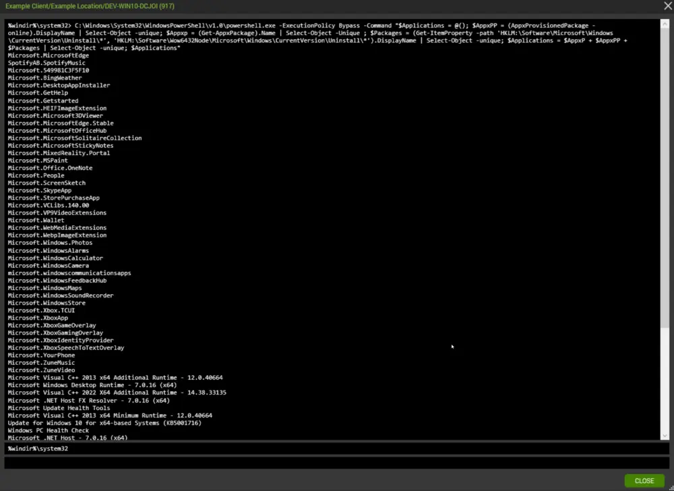Select the Microsoft.549981C3F5F10 line

click(x=48, y=70)
